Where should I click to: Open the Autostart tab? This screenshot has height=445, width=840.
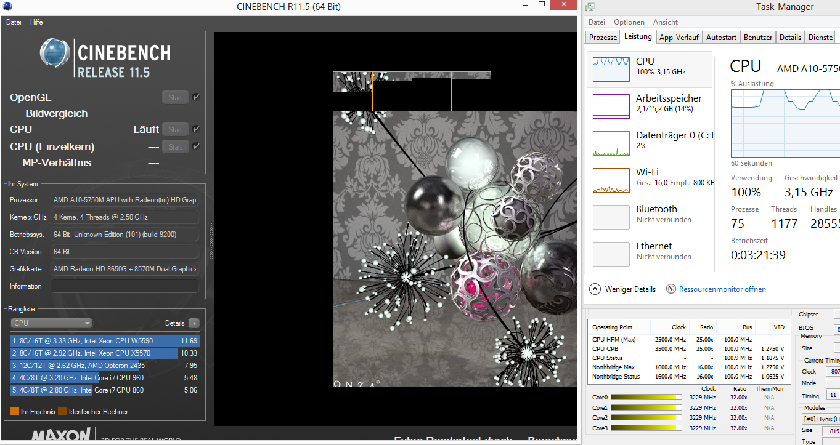721,38
